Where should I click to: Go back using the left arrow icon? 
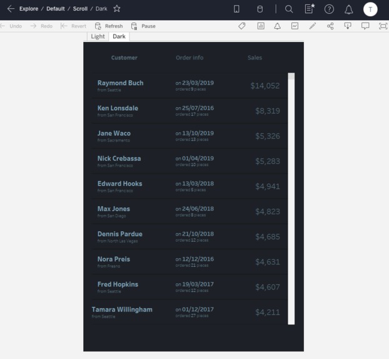click(11, 9)
